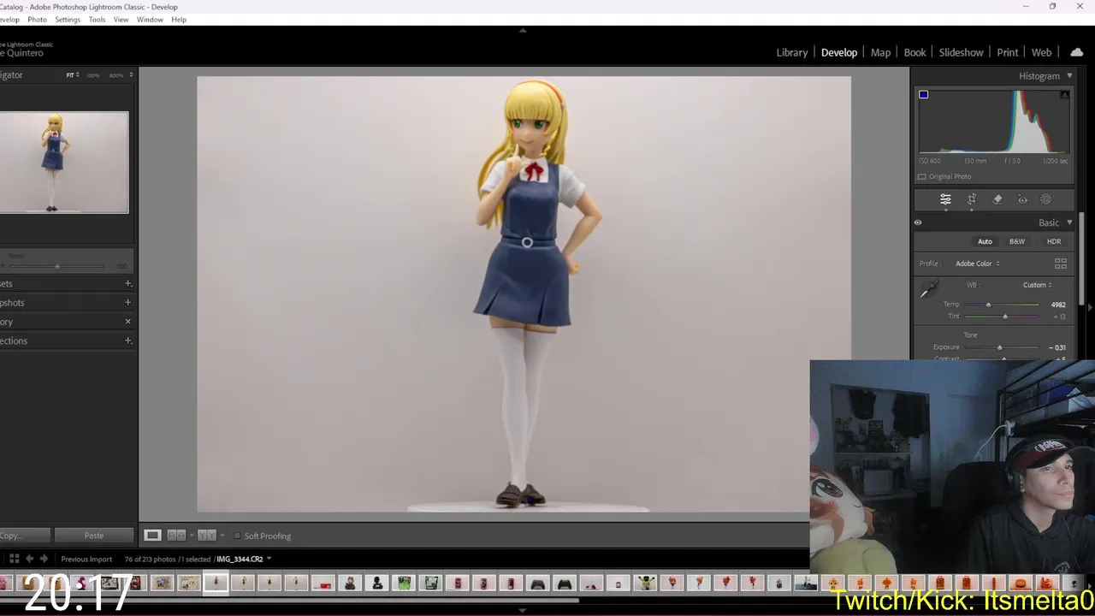Select the Crop overlay tool
Viewport: 1095px width, 616px height.
[972, 199]
